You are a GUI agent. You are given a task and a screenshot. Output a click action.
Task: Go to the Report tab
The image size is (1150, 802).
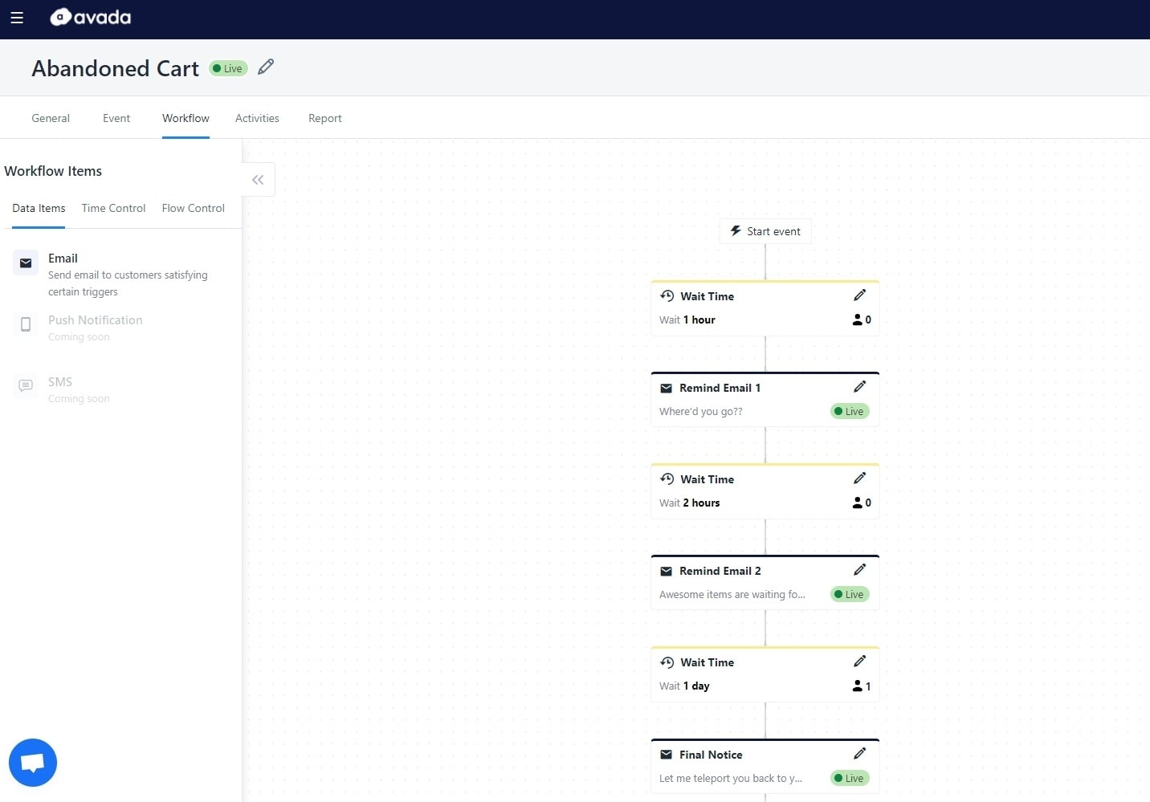point(324,118)
